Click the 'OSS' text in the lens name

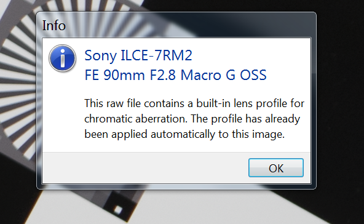pyautogui.click(x=253, y=75)
